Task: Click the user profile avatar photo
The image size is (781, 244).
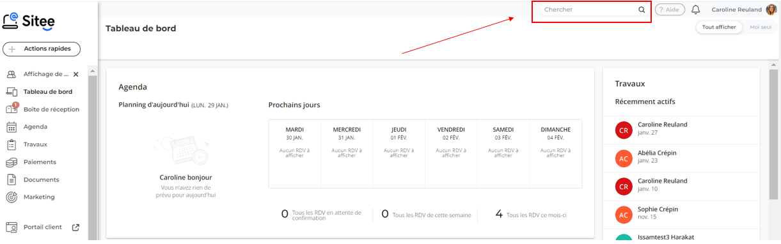Action: (x=771, y=10)
